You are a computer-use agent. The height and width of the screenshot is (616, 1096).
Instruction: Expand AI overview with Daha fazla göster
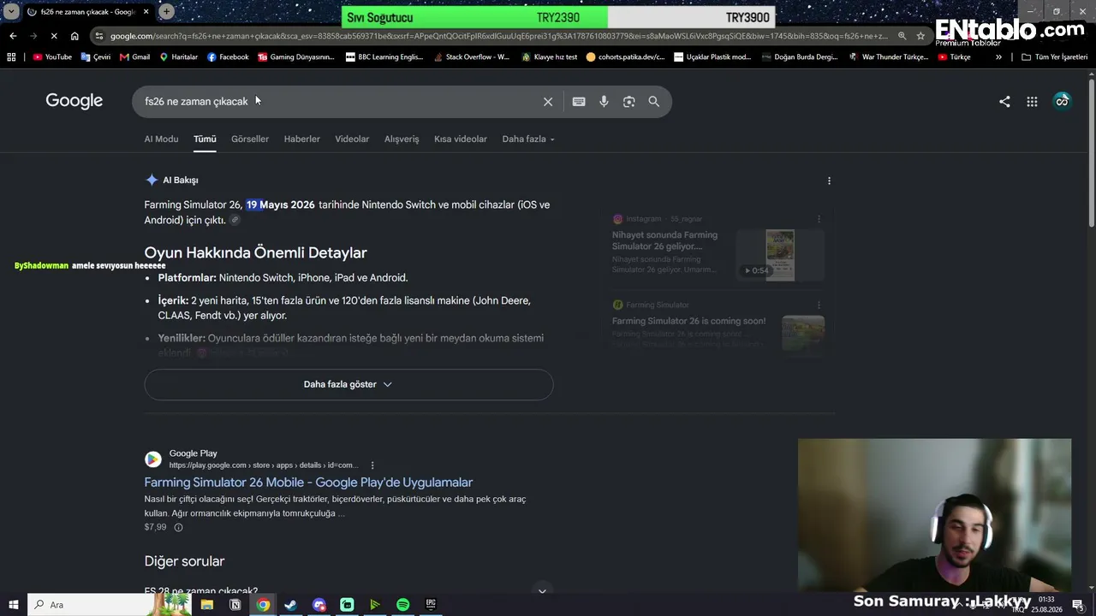click(348, 385)
